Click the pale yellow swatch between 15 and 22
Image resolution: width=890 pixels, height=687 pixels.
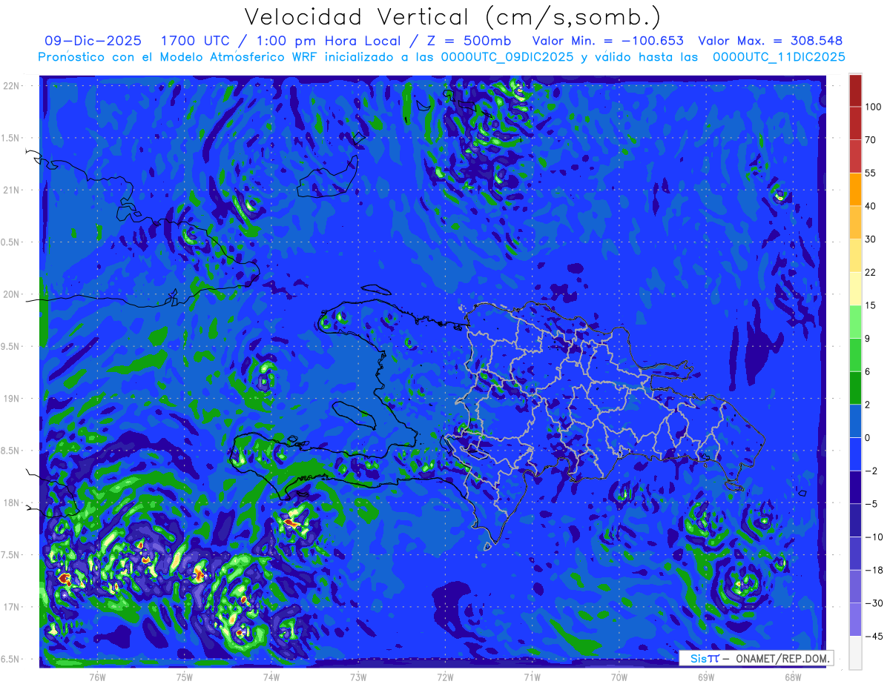pos(855,289)
